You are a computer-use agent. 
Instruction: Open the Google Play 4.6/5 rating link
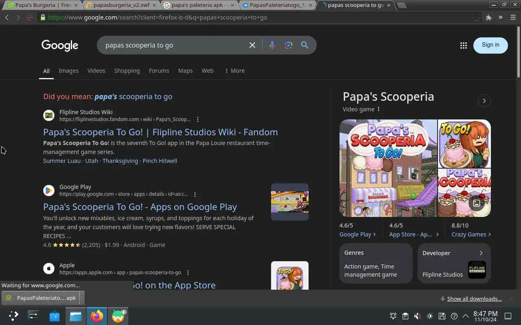tap(357, 234)
